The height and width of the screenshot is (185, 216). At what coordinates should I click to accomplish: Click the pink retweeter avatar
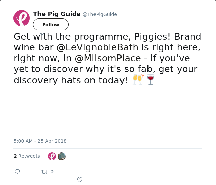click(52, 156)
